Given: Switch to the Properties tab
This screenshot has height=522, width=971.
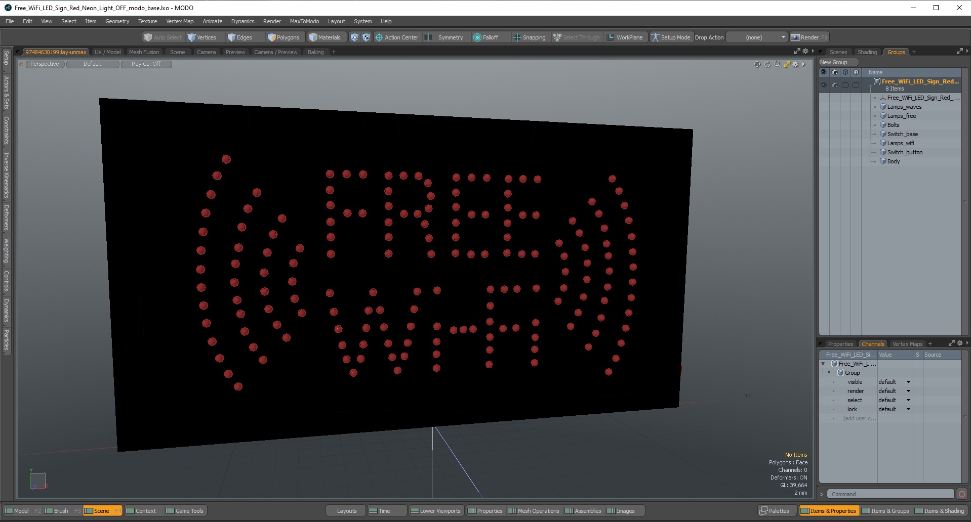Looking at the screenshot, I should click(840, 344).
